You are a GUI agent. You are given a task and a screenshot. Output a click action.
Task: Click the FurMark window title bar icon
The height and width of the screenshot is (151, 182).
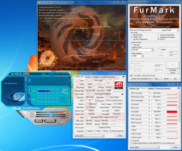pyautogui.click(x=39, y=3)
